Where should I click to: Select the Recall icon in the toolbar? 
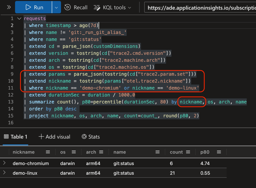67,7
